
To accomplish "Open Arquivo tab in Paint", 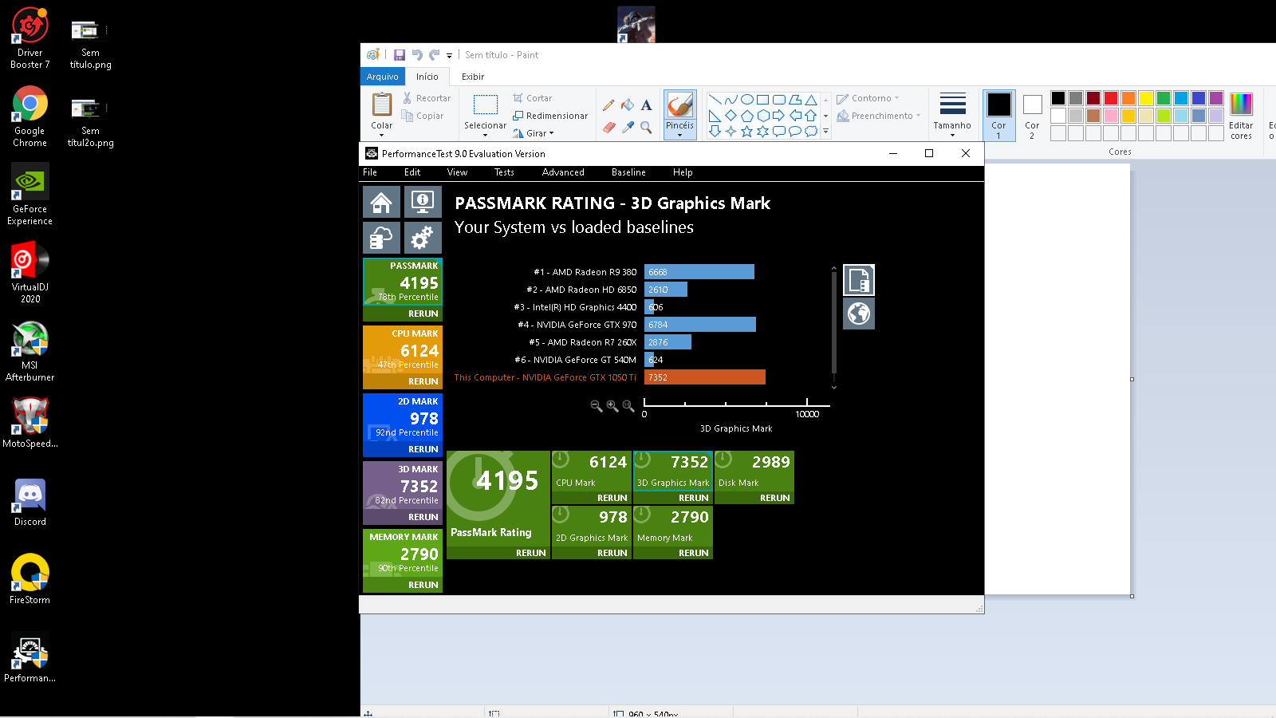I will pos(383,77).
